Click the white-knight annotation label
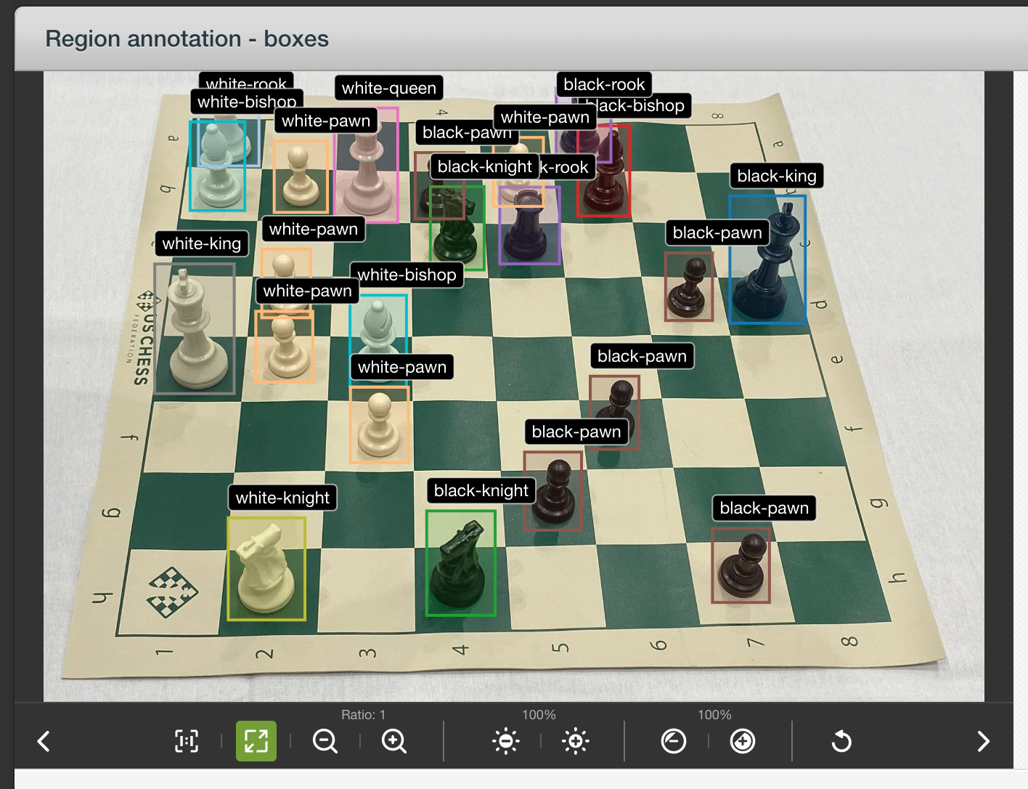 282,498
